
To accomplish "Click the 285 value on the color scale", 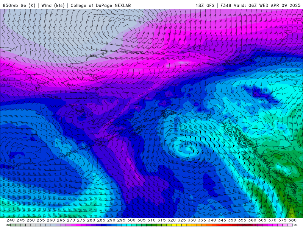I will (101, 220).
